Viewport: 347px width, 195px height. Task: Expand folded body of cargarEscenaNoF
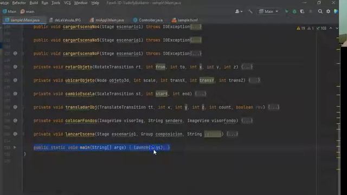196,54
